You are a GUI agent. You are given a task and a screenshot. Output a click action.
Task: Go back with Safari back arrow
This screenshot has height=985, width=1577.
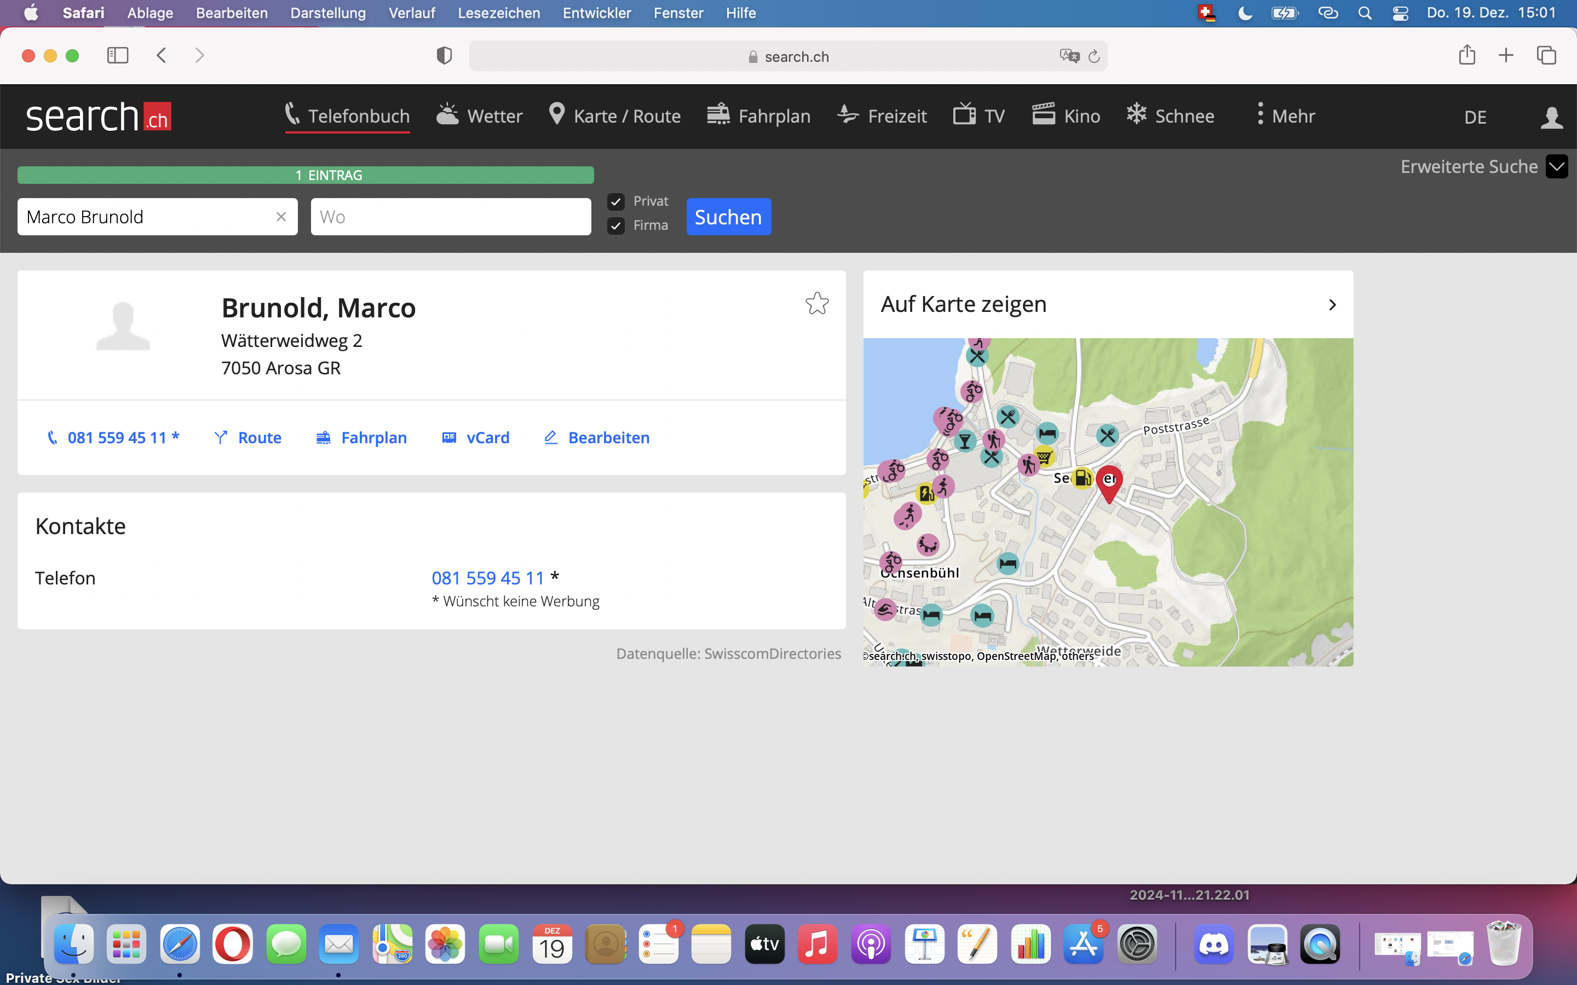[162, 55]
